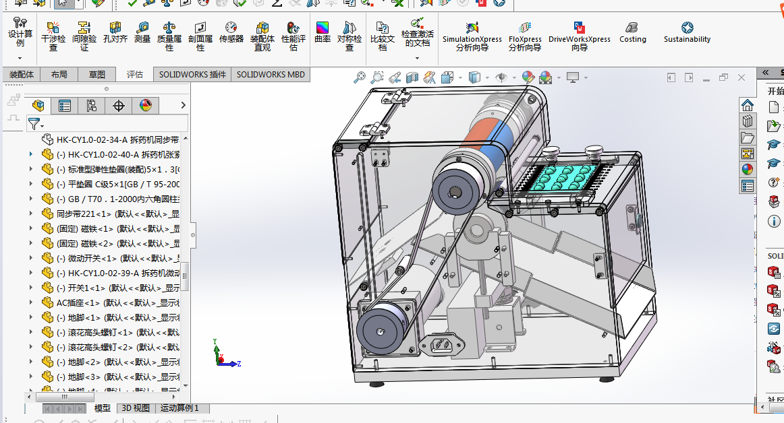
Task: Expand 检查激活的文档 dropdown arrow
Action: click(x=417, y=58)
